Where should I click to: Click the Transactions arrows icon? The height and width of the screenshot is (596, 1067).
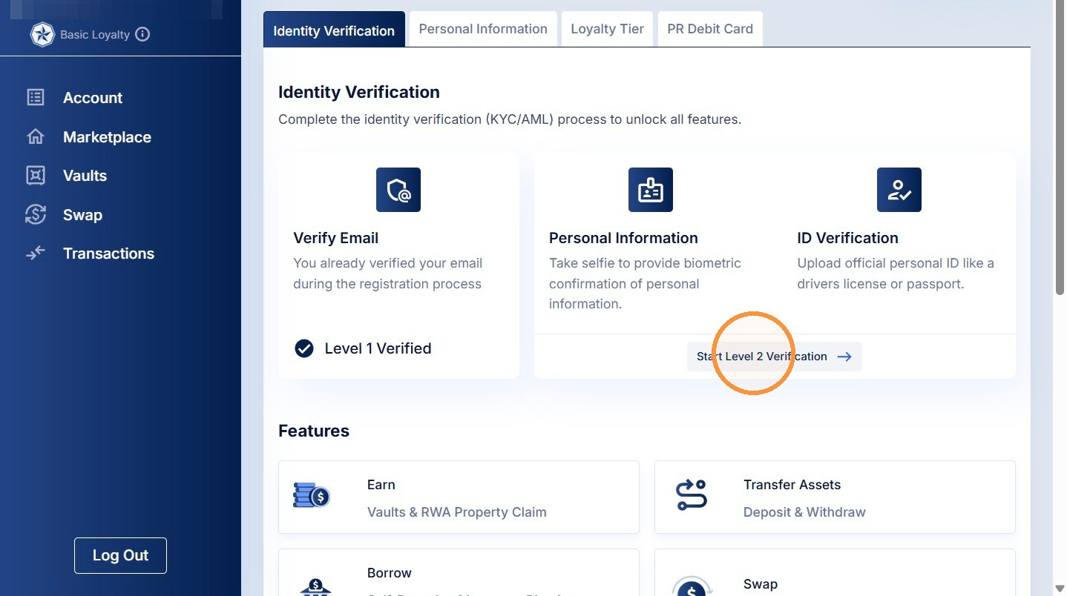(35, 254)
